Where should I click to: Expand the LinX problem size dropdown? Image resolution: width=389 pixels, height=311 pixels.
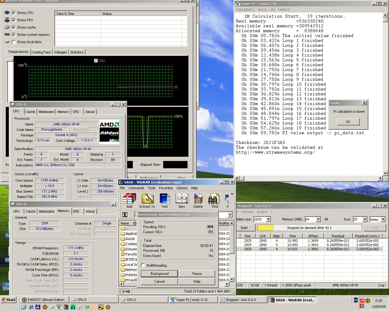[268, 219]
